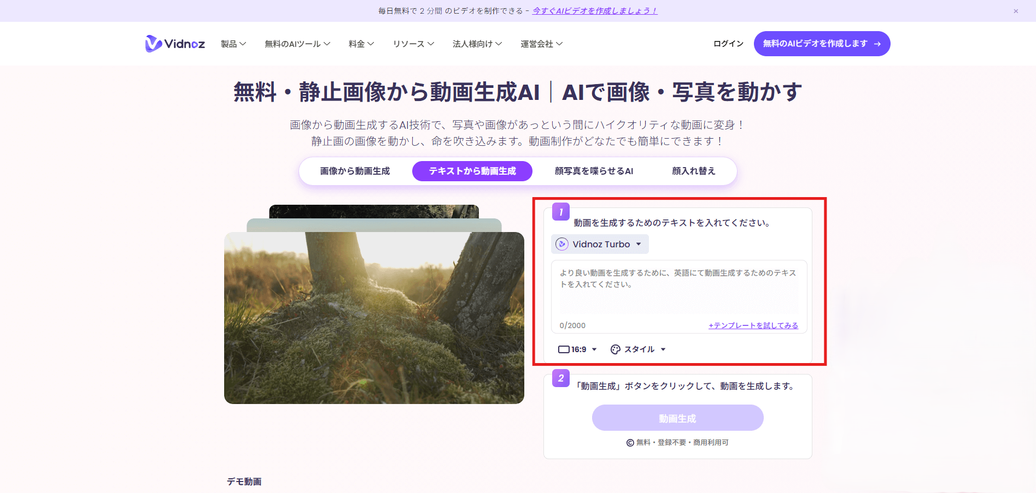
Task: Open the 無料のAIツール dropdown
Action: (x=297, y=43)
